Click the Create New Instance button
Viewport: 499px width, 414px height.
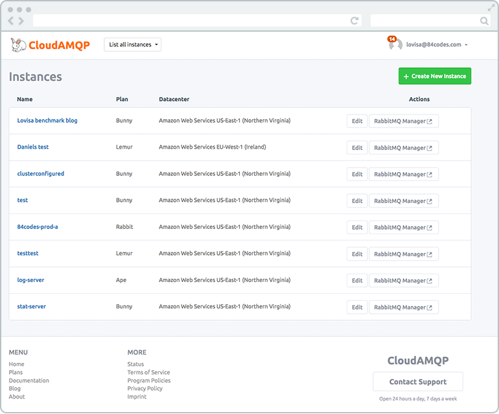coord(435,76)
